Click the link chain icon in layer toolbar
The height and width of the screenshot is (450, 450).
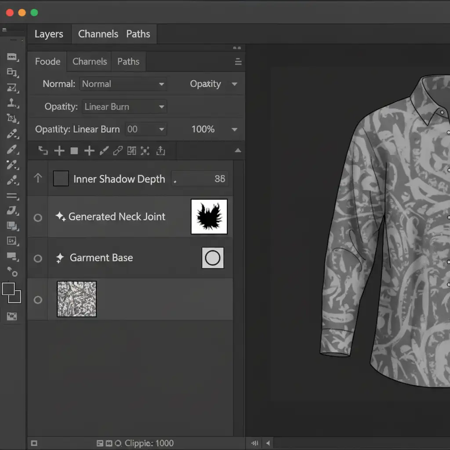coord(117,151)
